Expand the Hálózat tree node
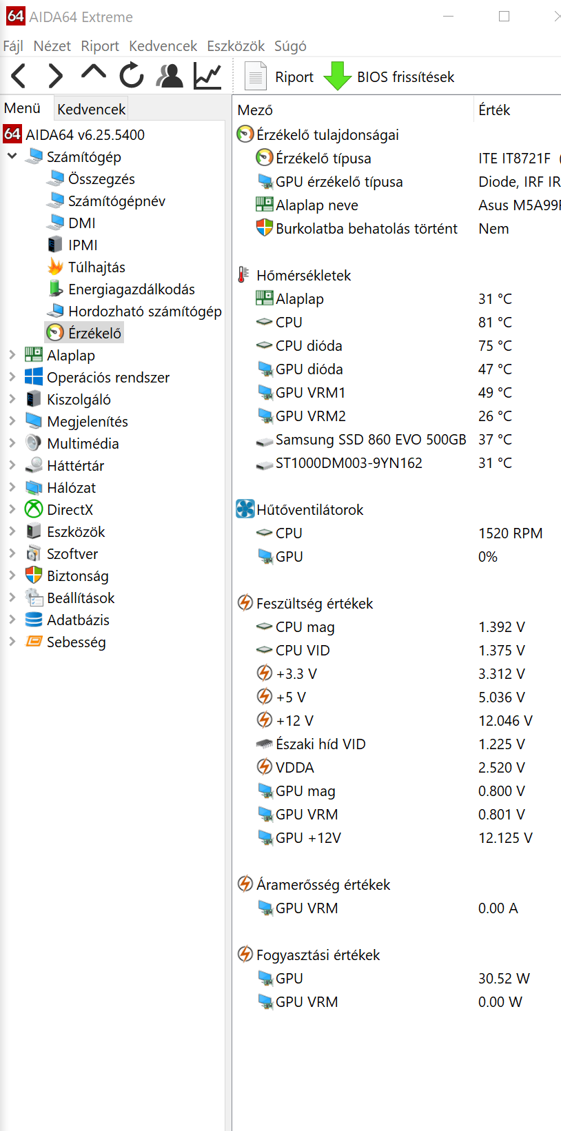The image size is (561, 1131). coord(12,487)
